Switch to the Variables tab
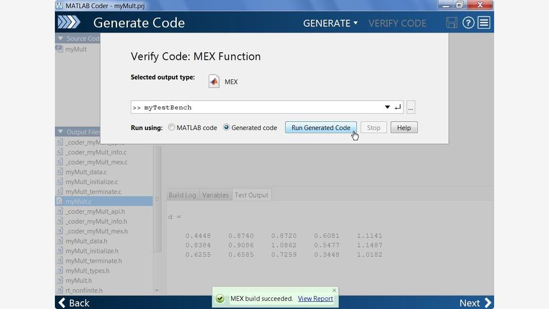 click(x=215, y=195)
